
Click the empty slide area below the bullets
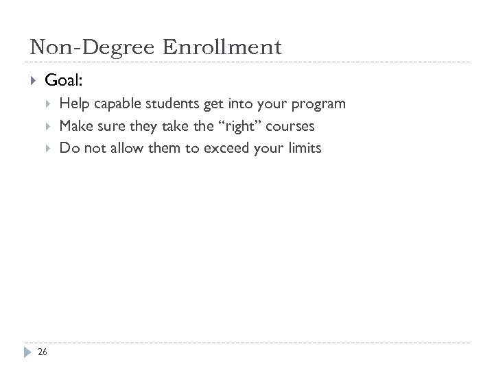tap(247, 247)
